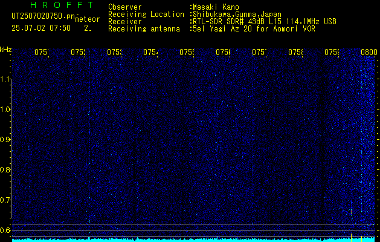Image resolution: width=380 pixels, height=242 pixels.
Task: Click the observer name Masaki Kano
Action: 216,7
